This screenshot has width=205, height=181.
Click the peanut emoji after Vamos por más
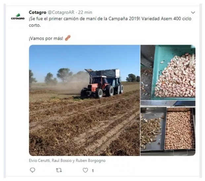tap(68, 38)
